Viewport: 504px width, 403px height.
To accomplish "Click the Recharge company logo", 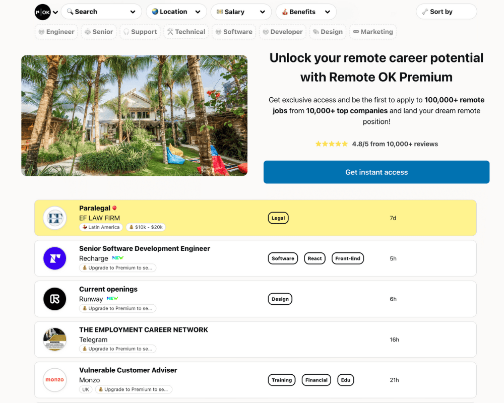I will click(x=54, y=258).
